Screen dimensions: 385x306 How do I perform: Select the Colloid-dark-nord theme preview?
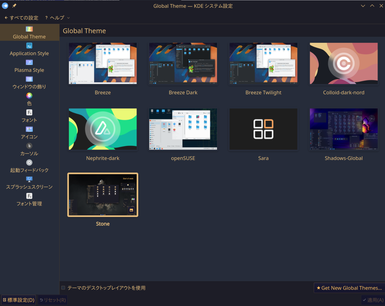pos(344,64)
